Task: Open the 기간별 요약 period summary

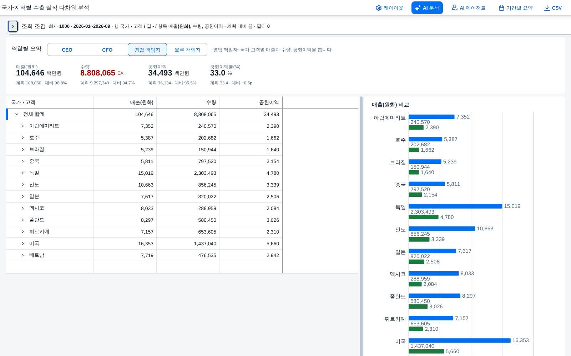Action: pyautogui.click(x=516, y=8)
